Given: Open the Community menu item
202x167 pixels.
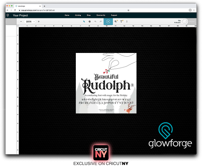Looking at the screenshot, I should click(101, 15).
